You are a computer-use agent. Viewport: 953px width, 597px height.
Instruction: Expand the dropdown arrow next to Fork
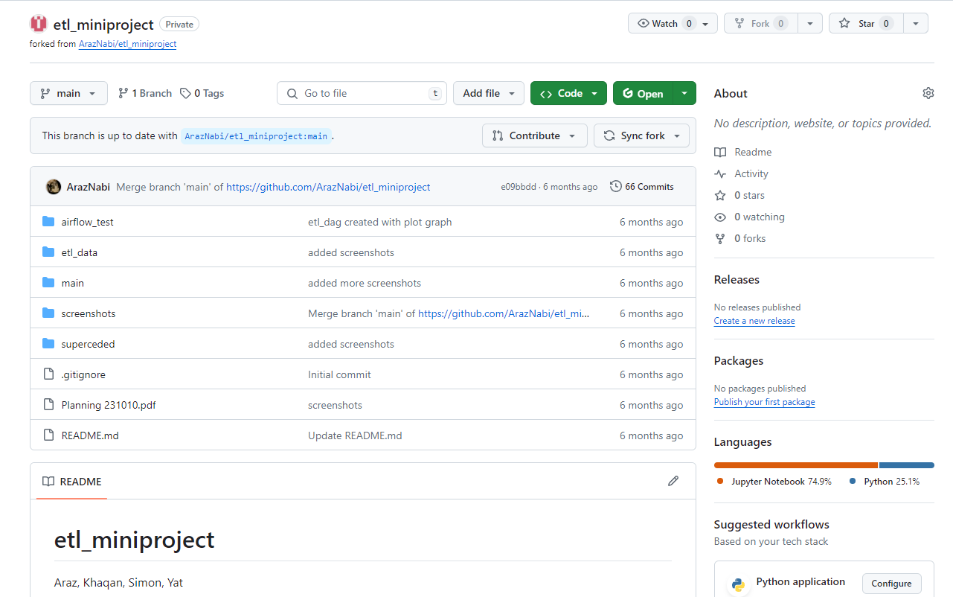pos(809,23)
